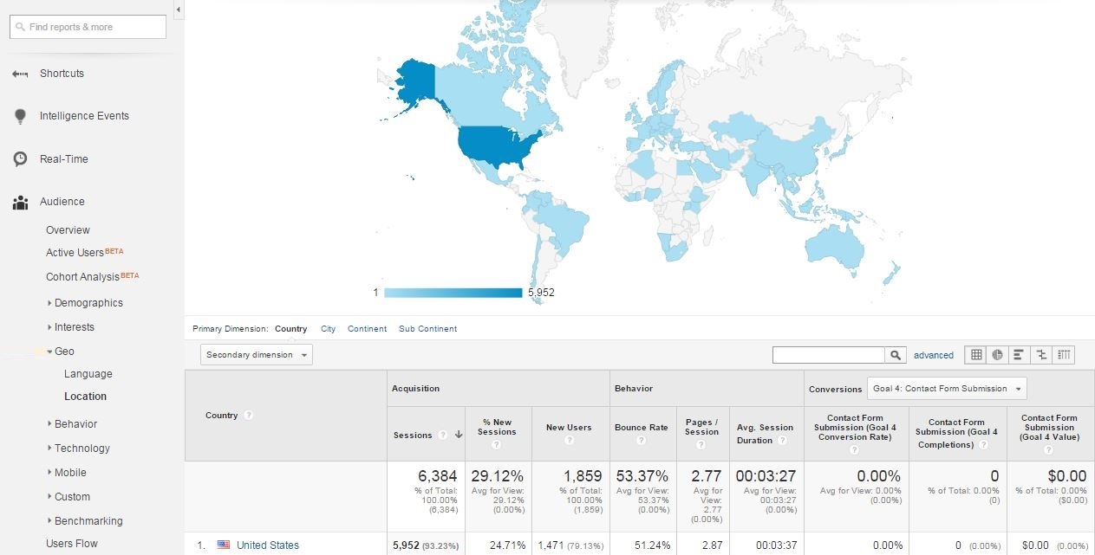1095x555 pixels.
Task: Click the map color scale legend bar
Action: click(453, 293)
